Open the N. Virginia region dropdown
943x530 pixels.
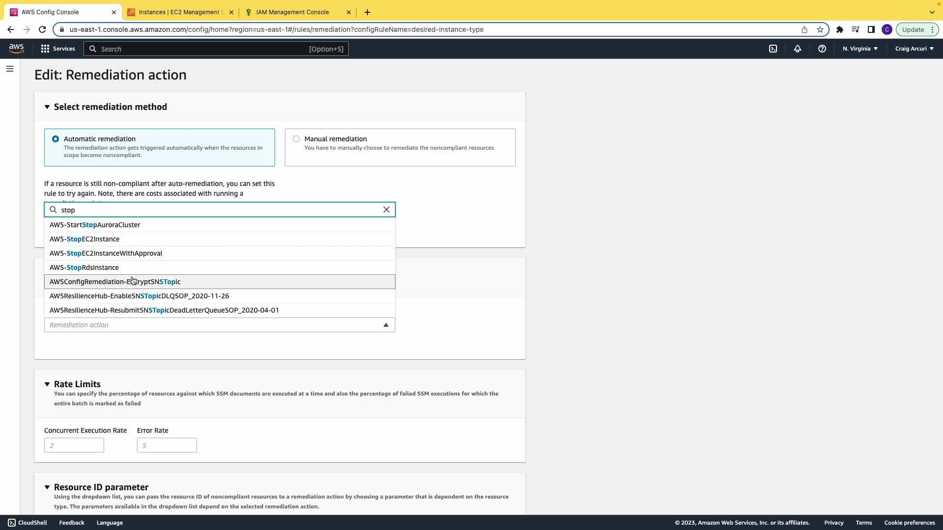click(860, 49)
